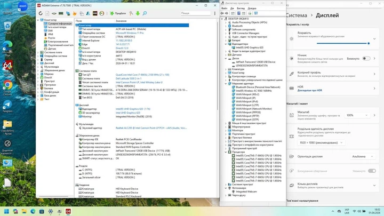Open Microsoft Edge from the taskbar

click(33, 211)
